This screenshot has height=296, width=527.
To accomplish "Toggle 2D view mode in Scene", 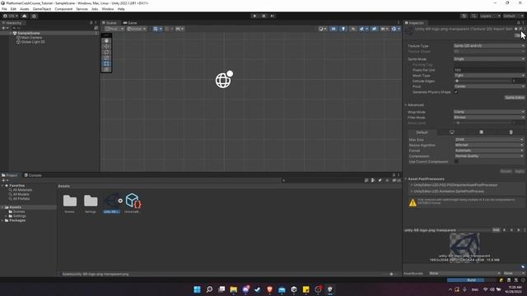I will 333,29.
